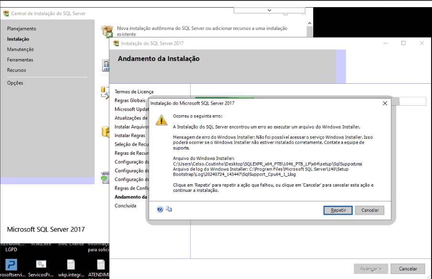Screen dimensions: 432x279
Task: Close the Microsoft SQL Server 2017 error dialog
Action: coord(385,103)
